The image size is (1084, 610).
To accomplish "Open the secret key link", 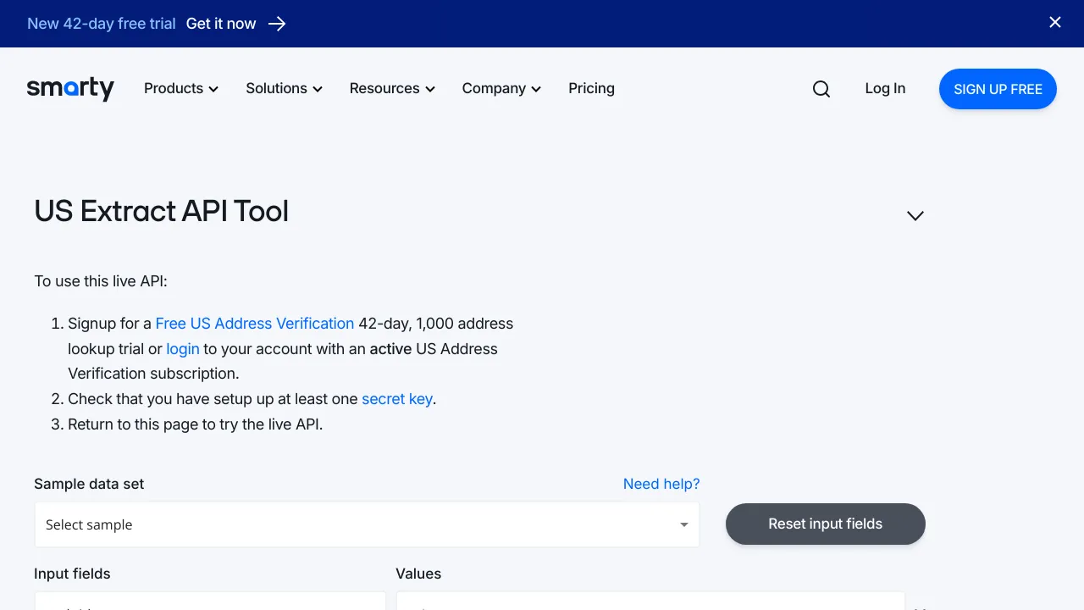I will point(397,399).
